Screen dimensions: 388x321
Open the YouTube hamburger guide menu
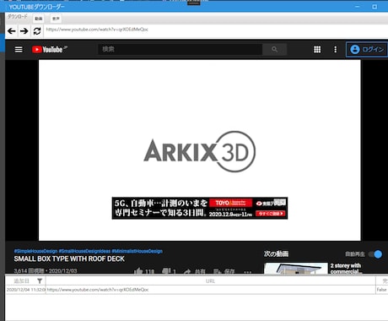[x=19, y=50]
